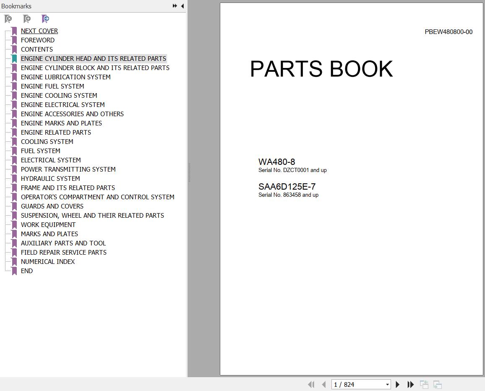Go to the next page
Viewport: 485px width, 391px height.
398,385
